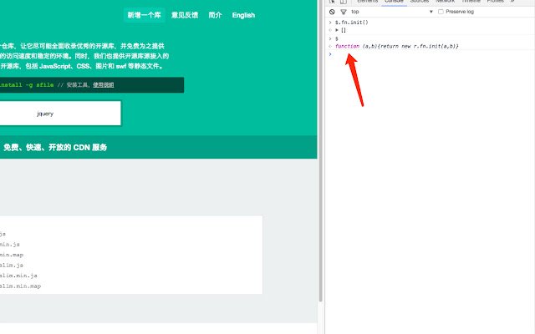
Task: Select the $.fn.init() console entry
Action: coord(351,23)
